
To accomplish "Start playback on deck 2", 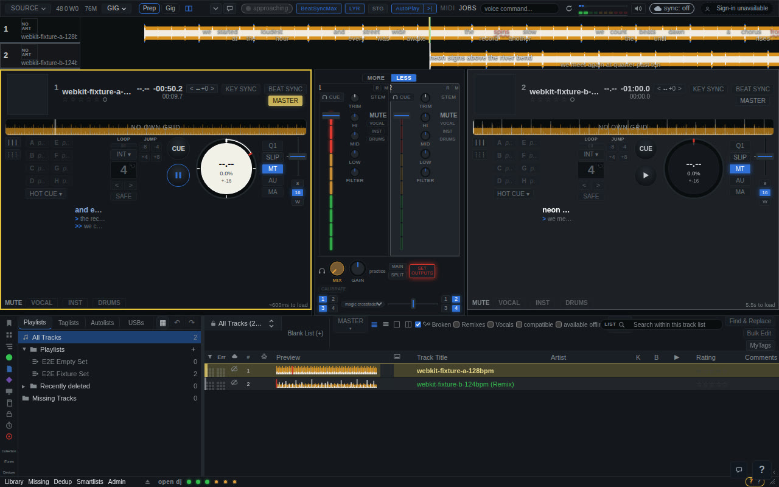I will tap(646, 175).
